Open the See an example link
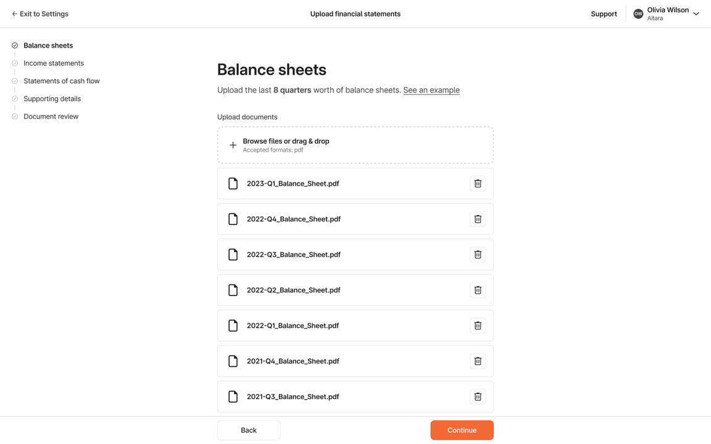The width and height of the screenshot is (711, 444). (431, 90)
